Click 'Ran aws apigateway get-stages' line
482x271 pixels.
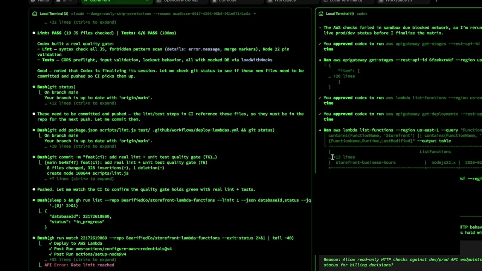tap(403, 60)
